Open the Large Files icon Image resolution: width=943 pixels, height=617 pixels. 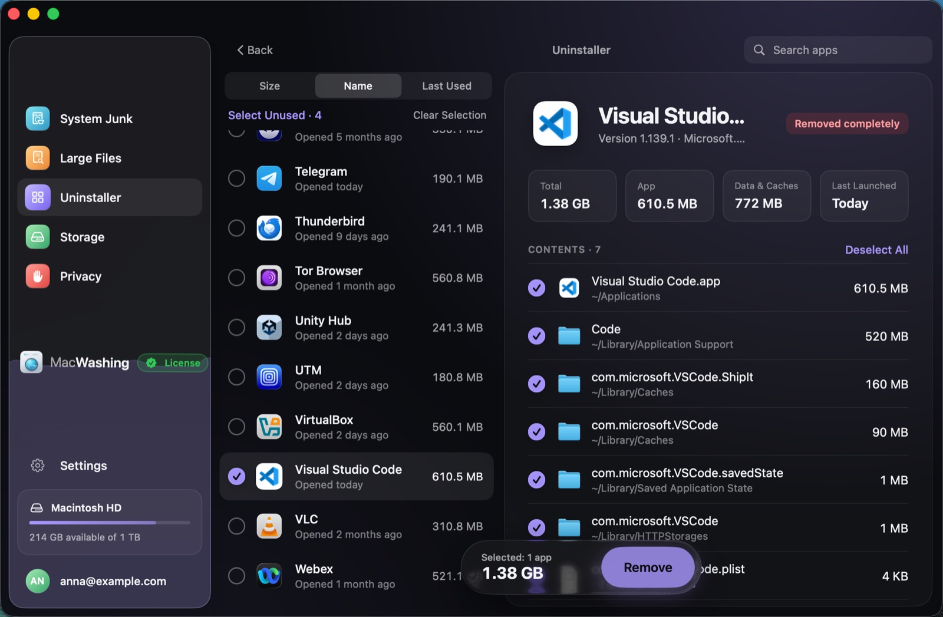click(x=38, y=158)
